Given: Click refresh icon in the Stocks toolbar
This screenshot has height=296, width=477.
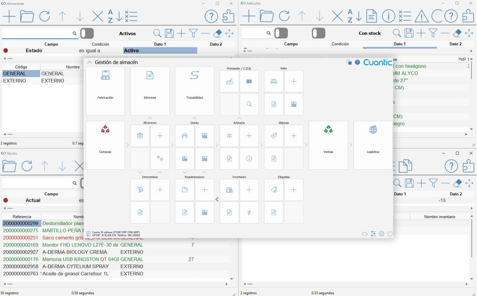Looking at the screenshot, I should click(x=27, y=166).
